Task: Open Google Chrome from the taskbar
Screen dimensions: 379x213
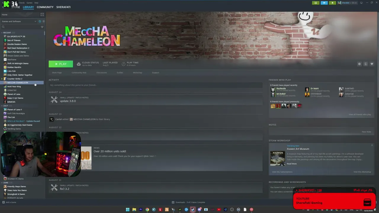Action: [x=147, y=209]
